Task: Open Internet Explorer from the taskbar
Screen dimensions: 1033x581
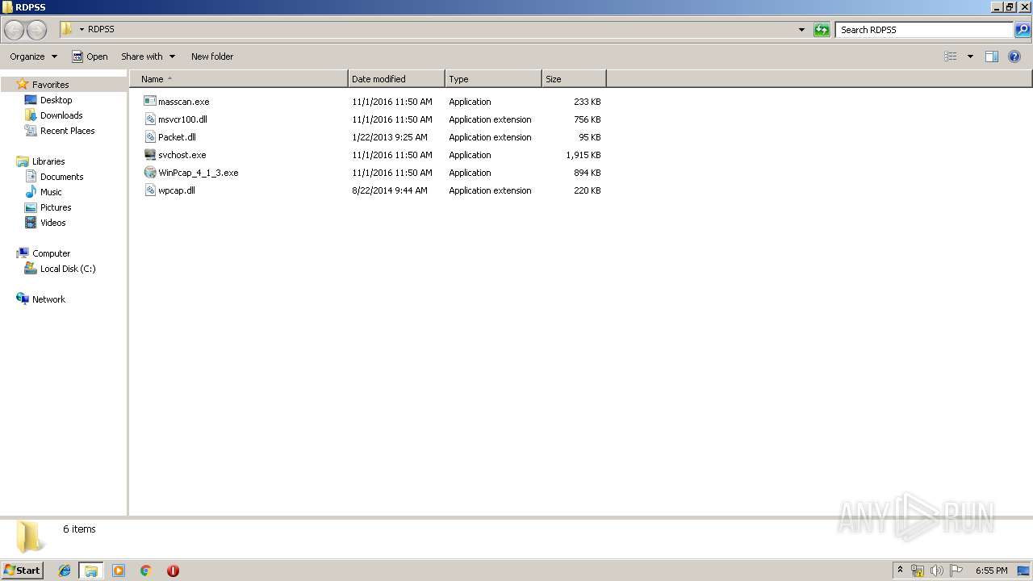Action: click(x=65, y=571)
